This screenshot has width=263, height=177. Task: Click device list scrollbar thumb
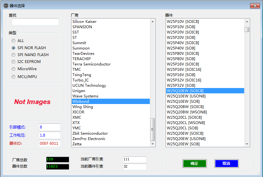(247, 29)
